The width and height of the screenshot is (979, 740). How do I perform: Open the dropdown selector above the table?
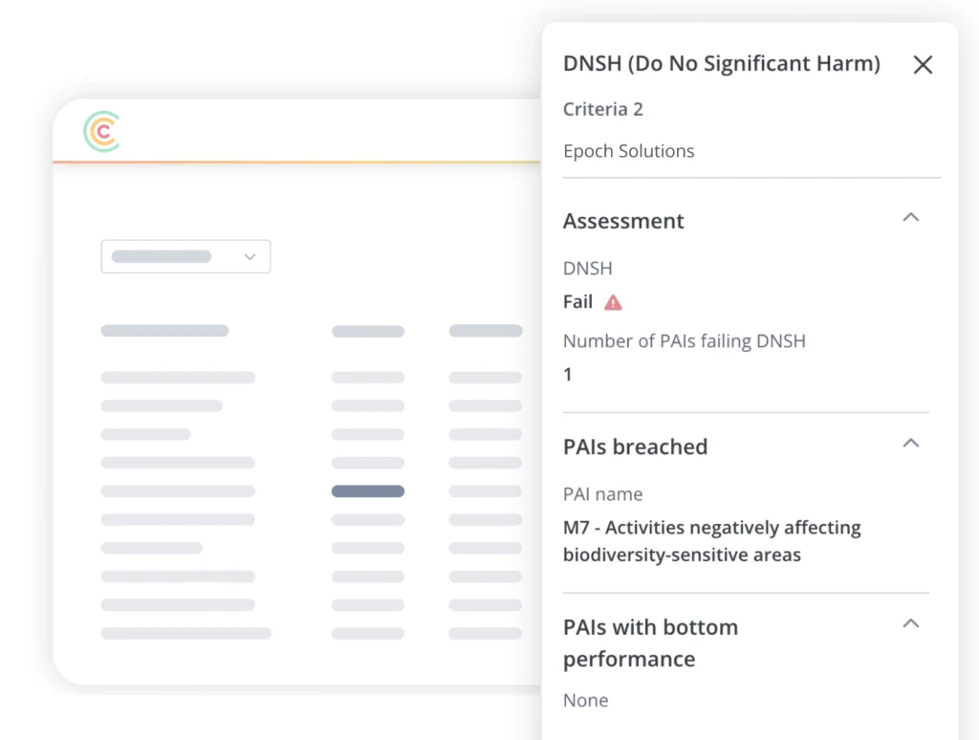pos(185,256)
